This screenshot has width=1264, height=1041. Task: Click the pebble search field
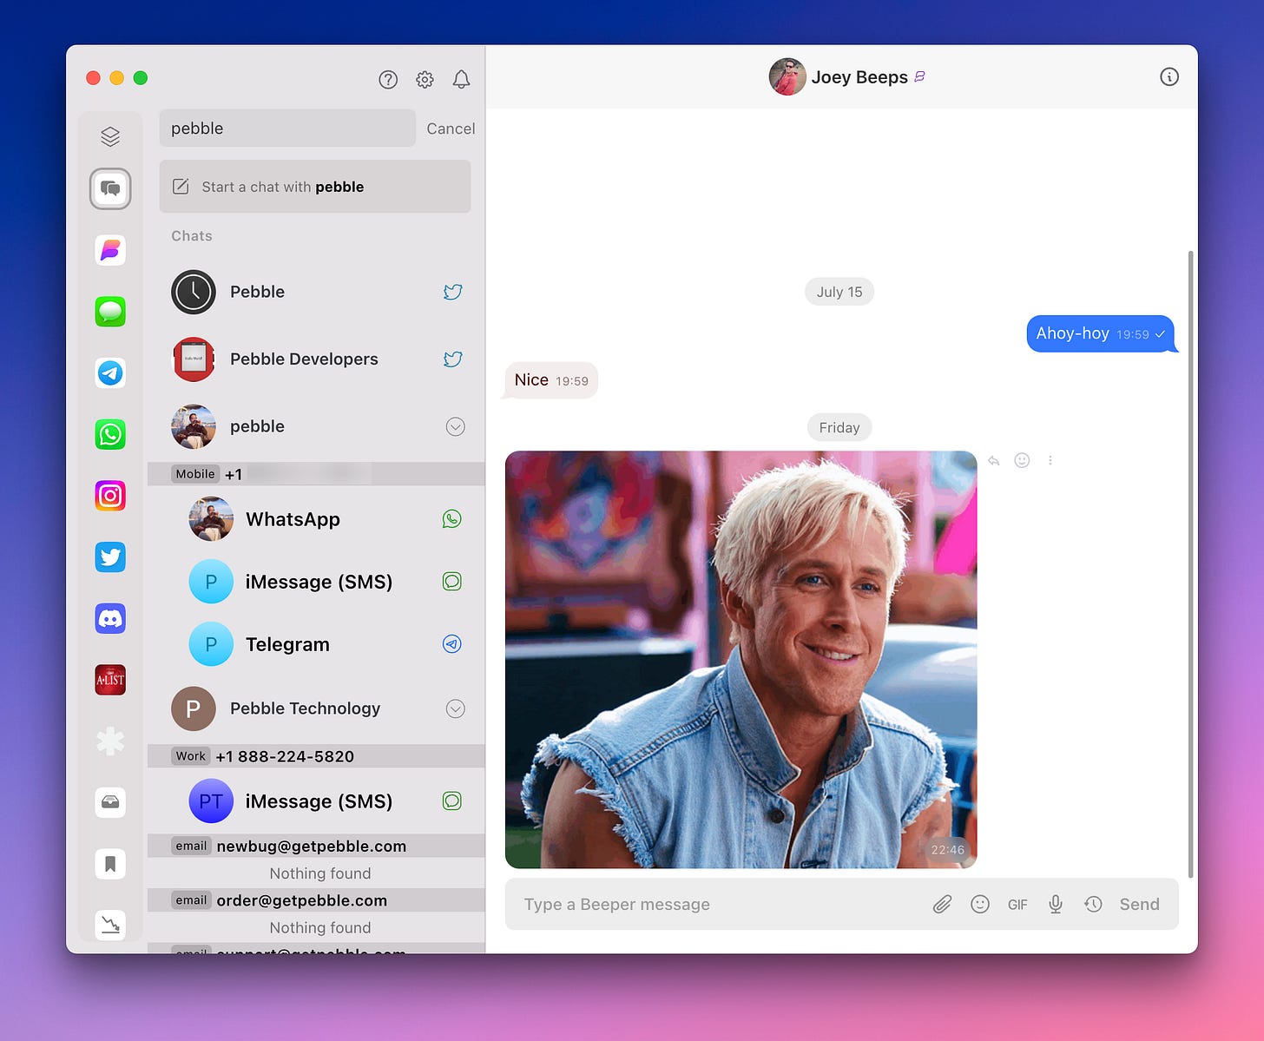click(287, 128)
